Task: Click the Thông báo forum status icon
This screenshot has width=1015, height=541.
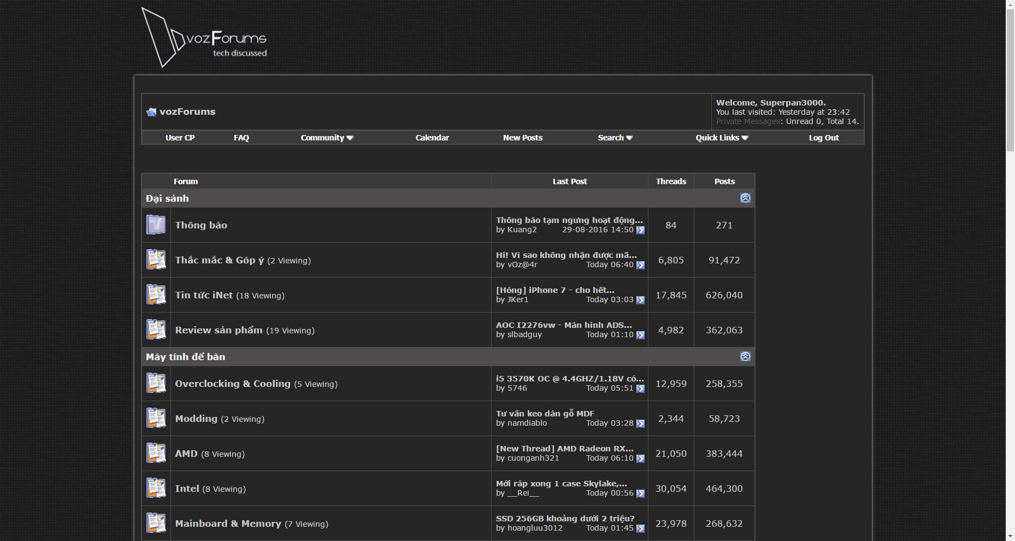Action: click(x=156, y=225)
